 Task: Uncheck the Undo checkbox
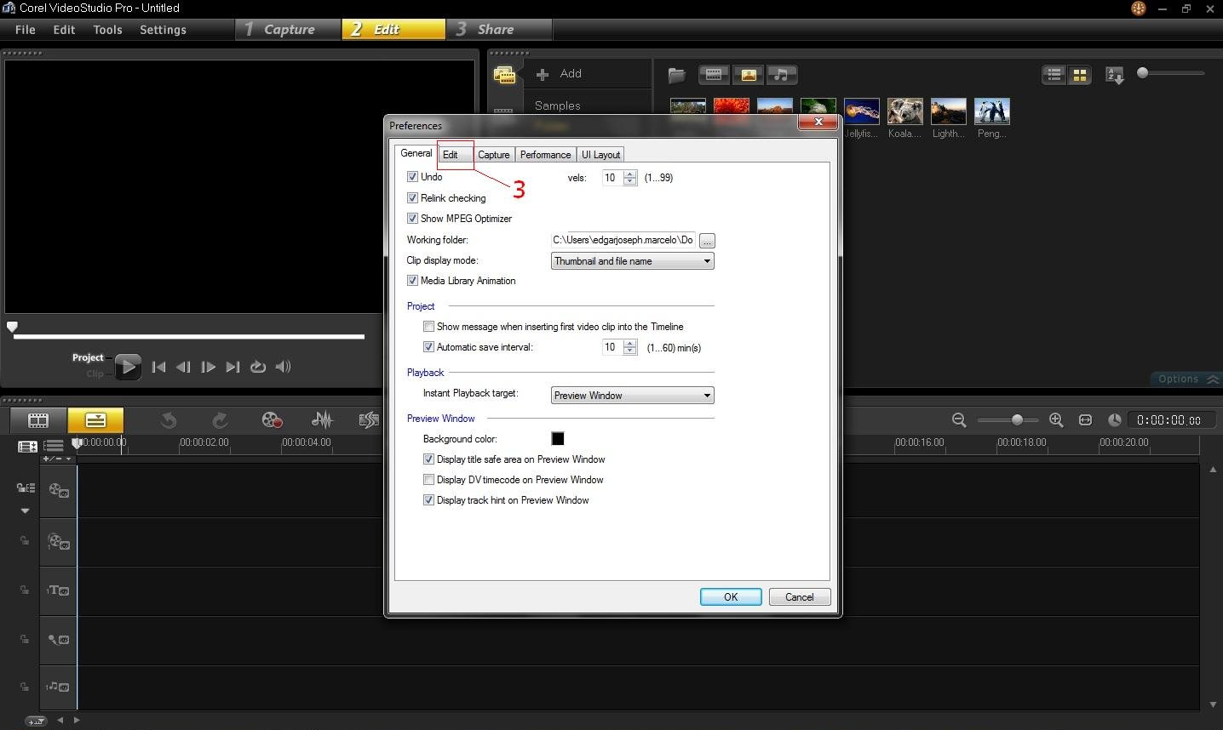pyautogui.click(x=412, y=177)
